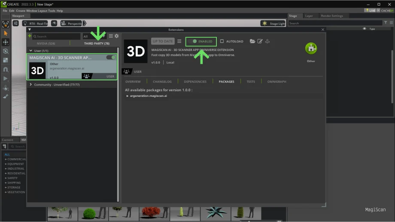Click the paint brush tool icon
The image size is (395, 222).
pos(6,96)
